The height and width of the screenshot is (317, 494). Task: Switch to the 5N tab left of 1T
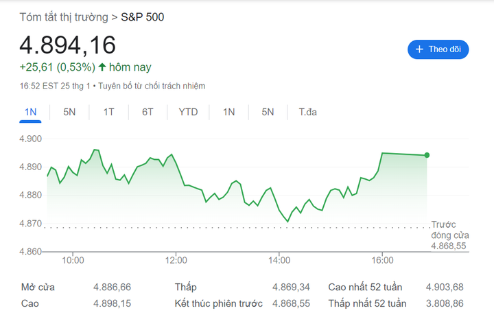click(x=69, y=112)
